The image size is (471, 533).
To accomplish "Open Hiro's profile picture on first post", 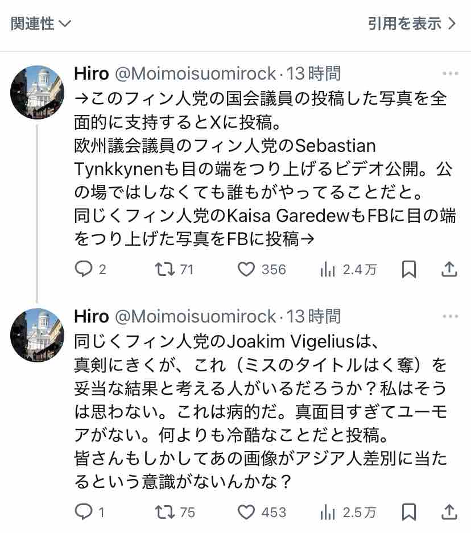I will [38, 92].
